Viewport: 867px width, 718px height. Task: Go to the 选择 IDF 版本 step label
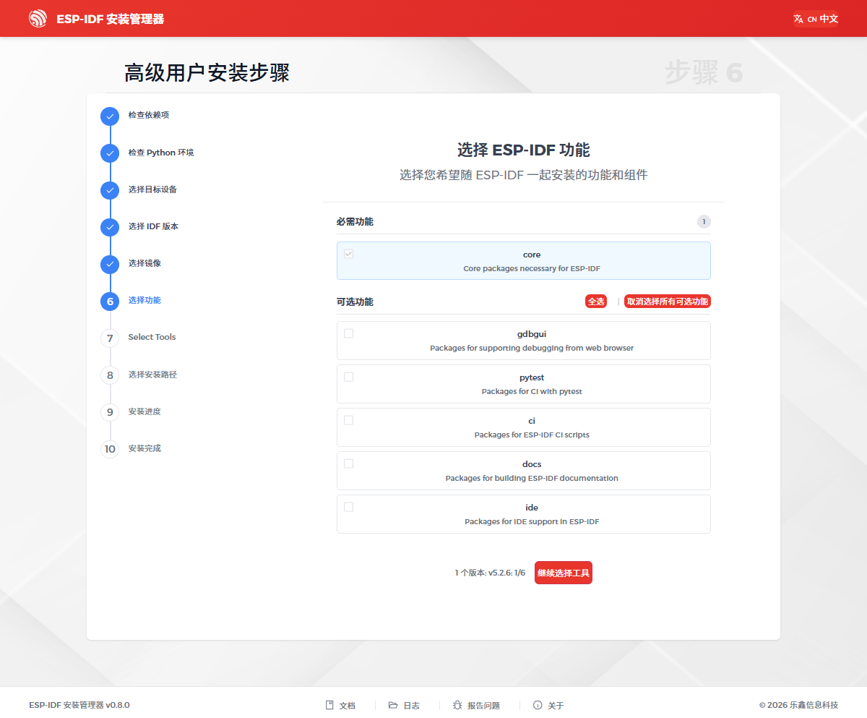(153, 226)
